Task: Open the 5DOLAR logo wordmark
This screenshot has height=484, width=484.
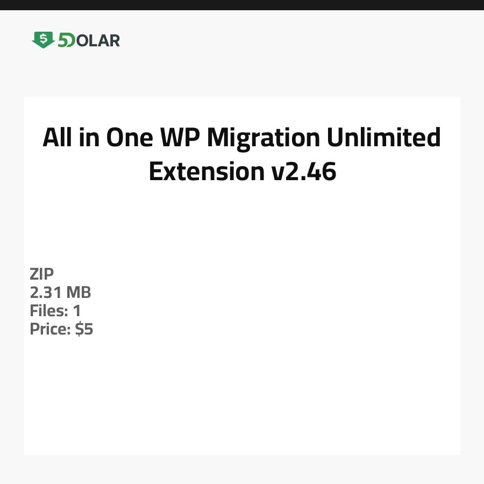Action: 76,40
